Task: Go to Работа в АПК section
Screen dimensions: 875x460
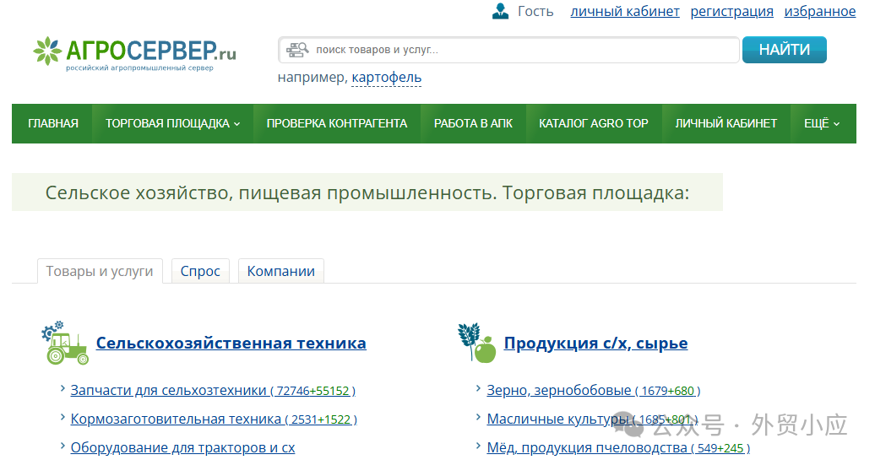Action: (x=473, y=123)
